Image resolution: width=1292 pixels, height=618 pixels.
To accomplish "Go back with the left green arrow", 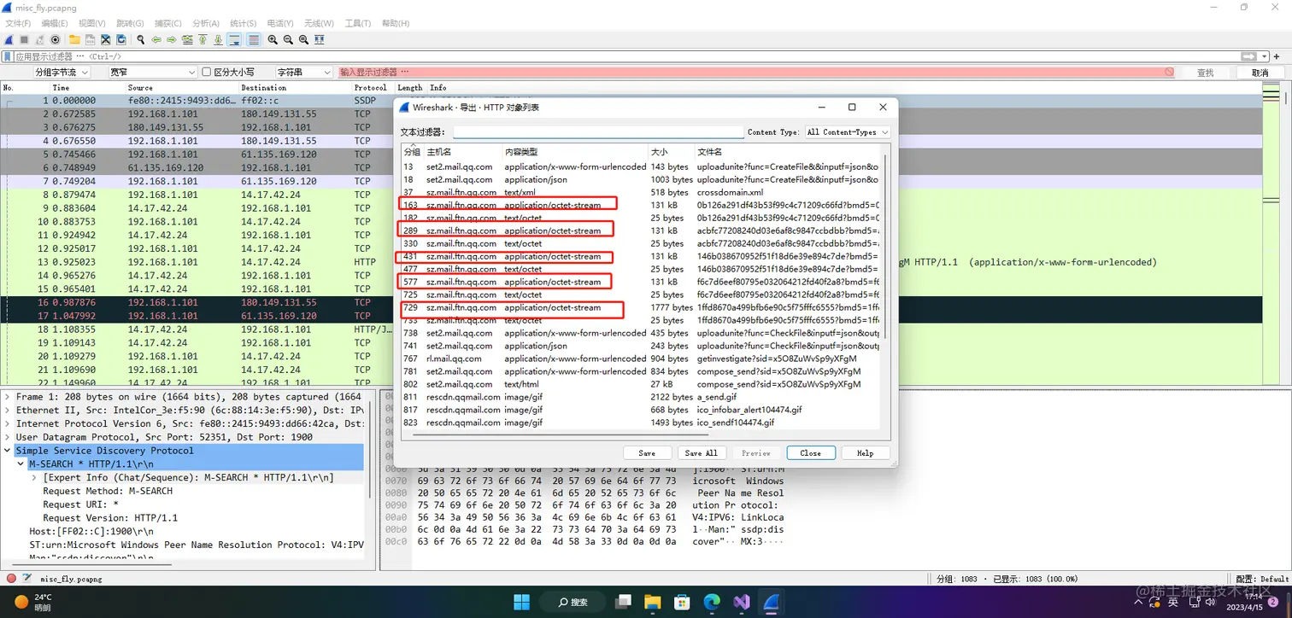I will 156,40.
